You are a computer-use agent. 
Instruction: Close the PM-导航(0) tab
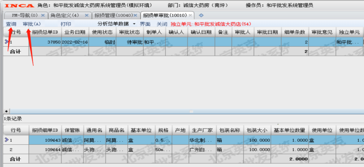pyautogui.click(x=43, y=15)
